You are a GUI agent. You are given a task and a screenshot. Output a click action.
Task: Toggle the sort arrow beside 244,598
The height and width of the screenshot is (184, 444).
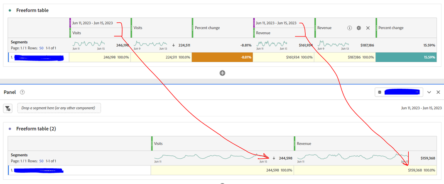(274, 158)
